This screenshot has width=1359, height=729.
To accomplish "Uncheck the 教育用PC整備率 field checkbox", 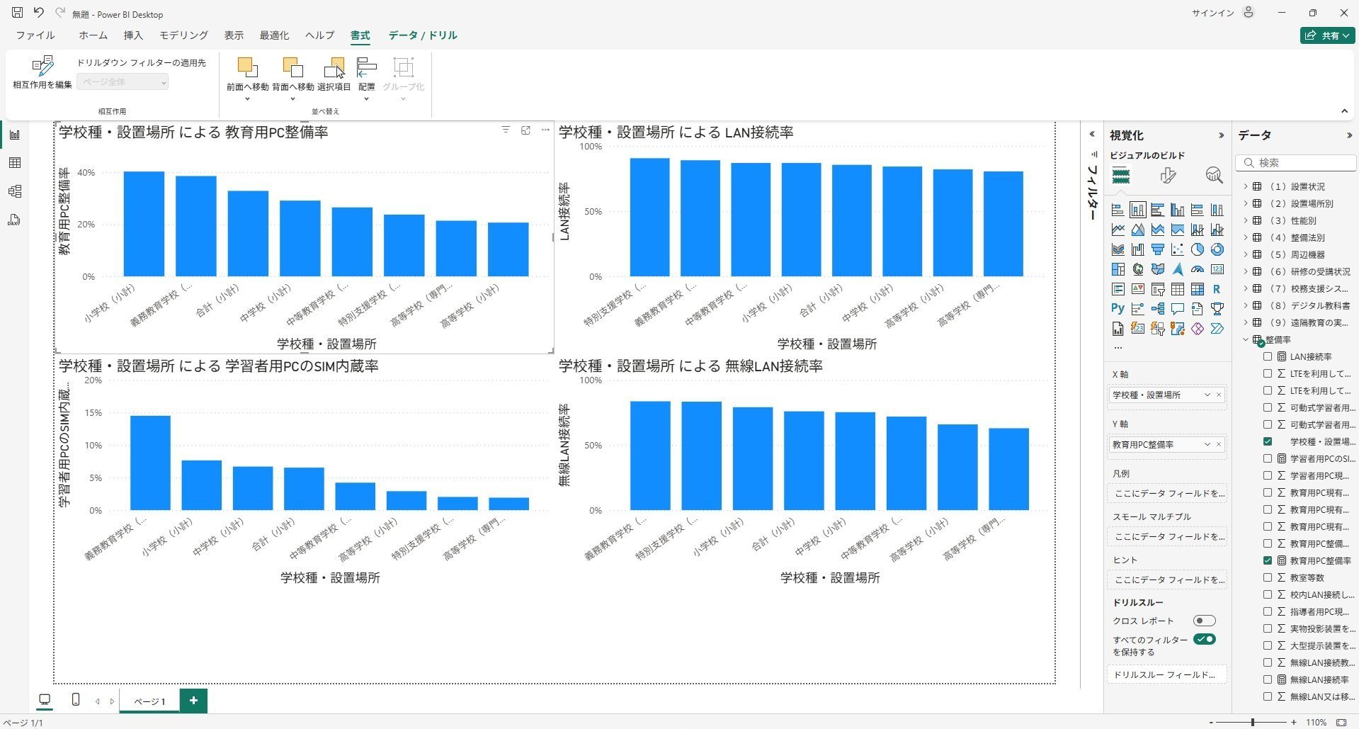I will click(1268, 560).
